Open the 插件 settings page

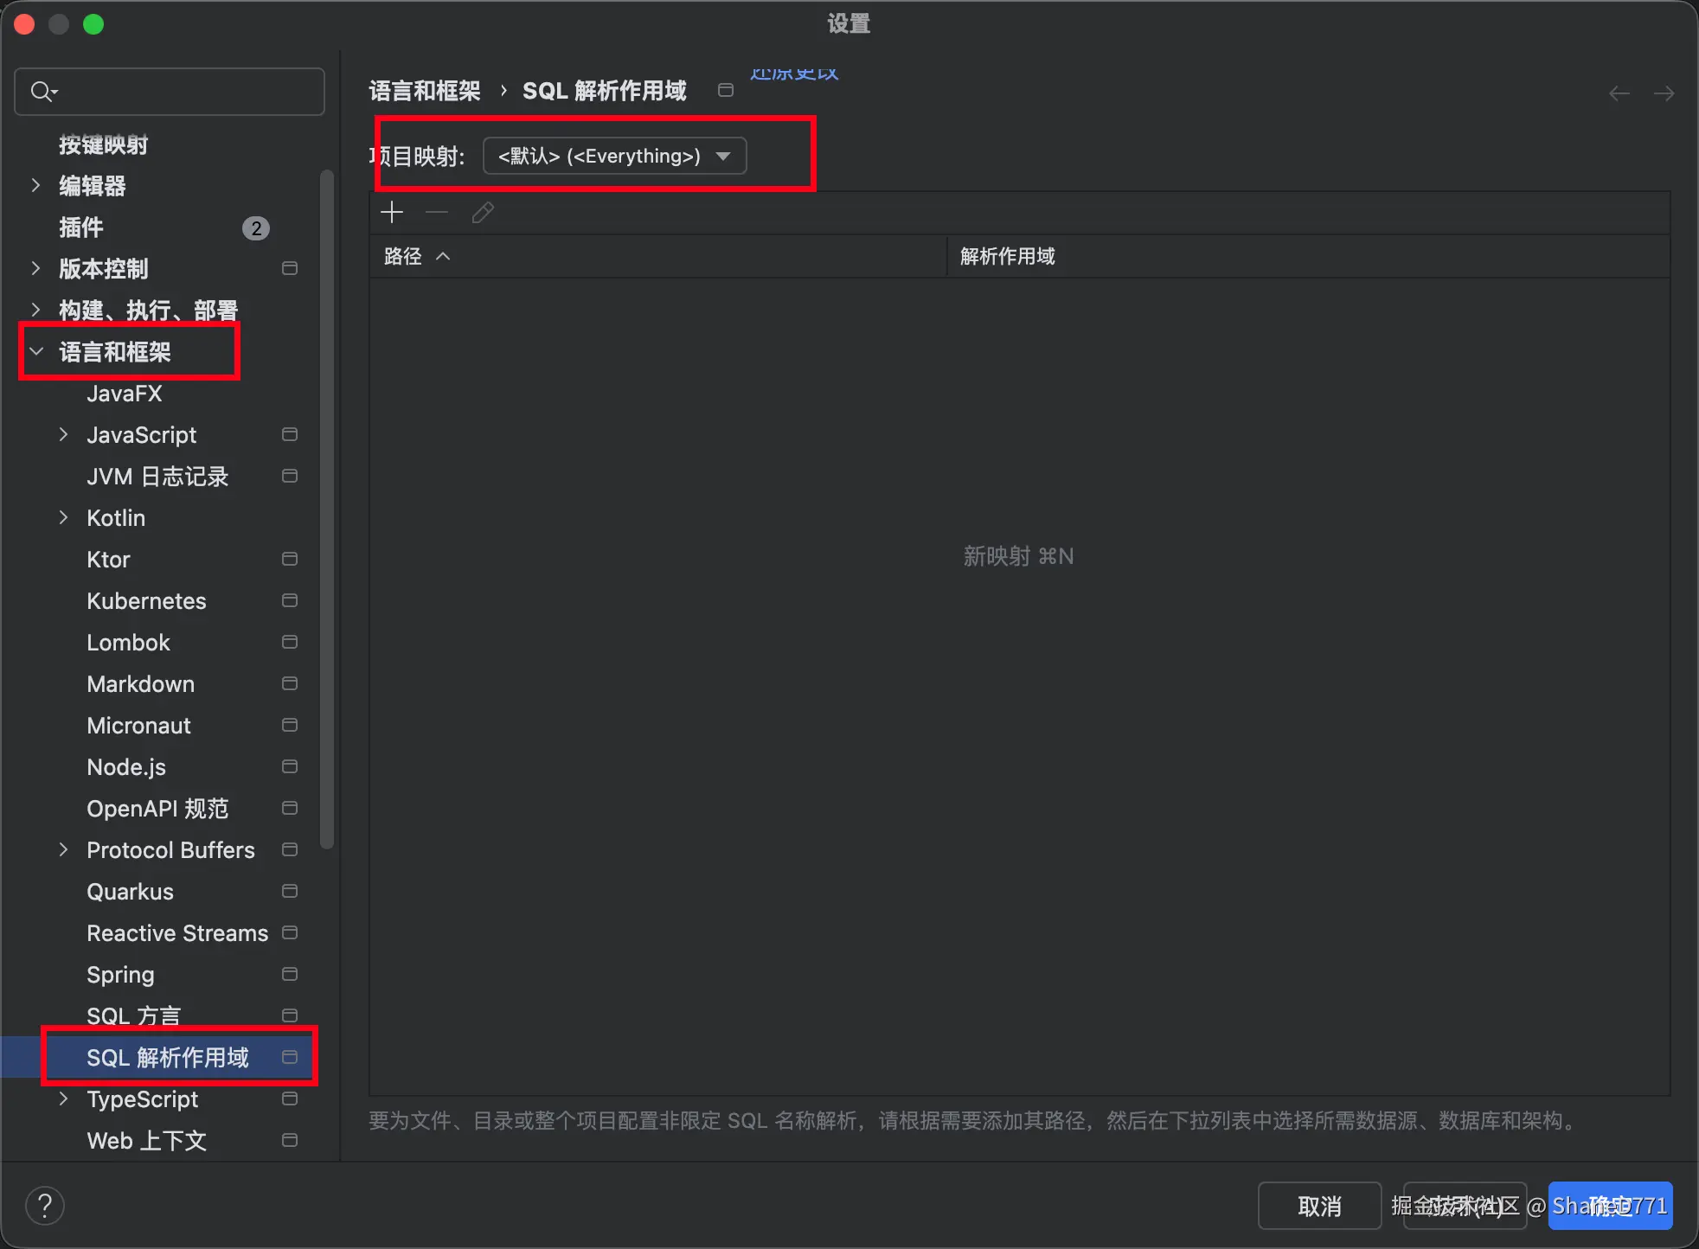[x=81, y=227]
